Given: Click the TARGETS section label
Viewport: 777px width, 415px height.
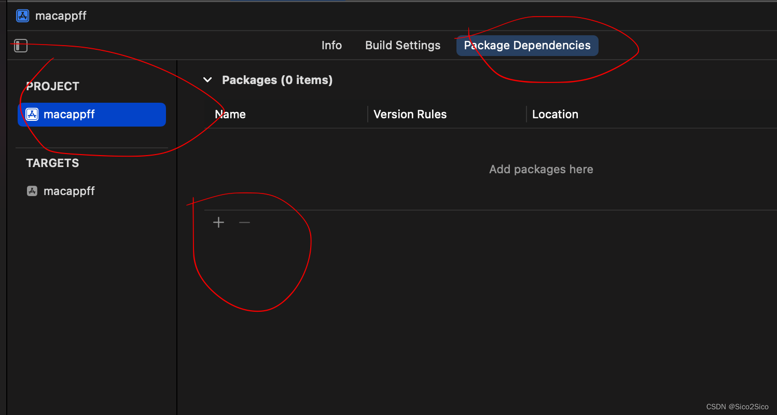Looking at the screenshot, I should 52,163.
